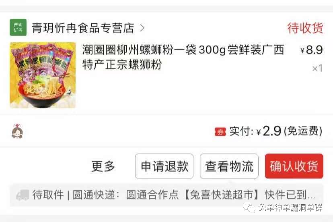This screenshot has width=333, height=222.
Task: View the 螺蛳粉 product thumbnail
Action: [x=43, y=75]
